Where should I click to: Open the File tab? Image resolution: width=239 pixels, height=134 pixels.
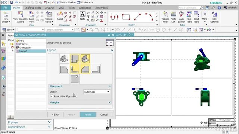pyautogui.click(x=5, y=7)
